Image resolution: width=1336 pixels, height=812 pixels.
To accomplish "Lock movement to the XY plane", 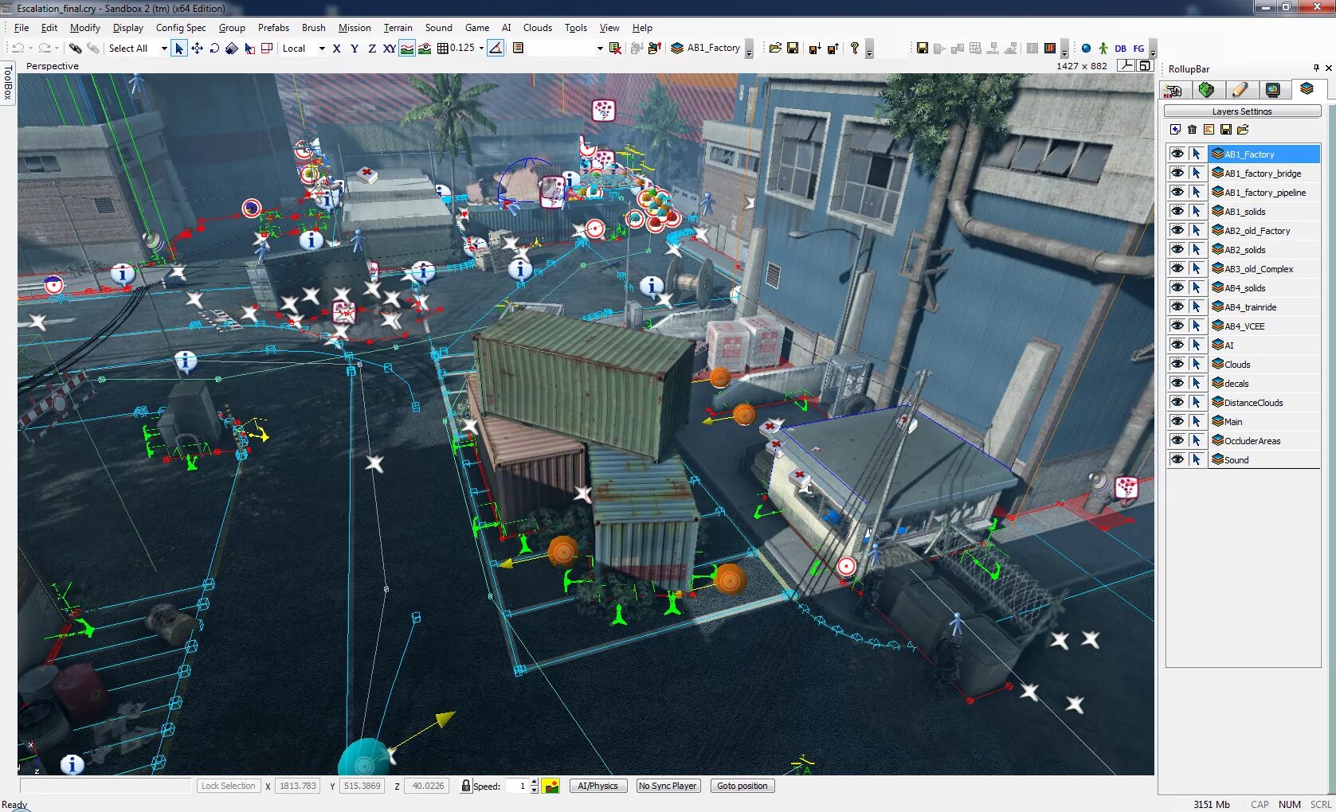I will [x=390, y=48].
